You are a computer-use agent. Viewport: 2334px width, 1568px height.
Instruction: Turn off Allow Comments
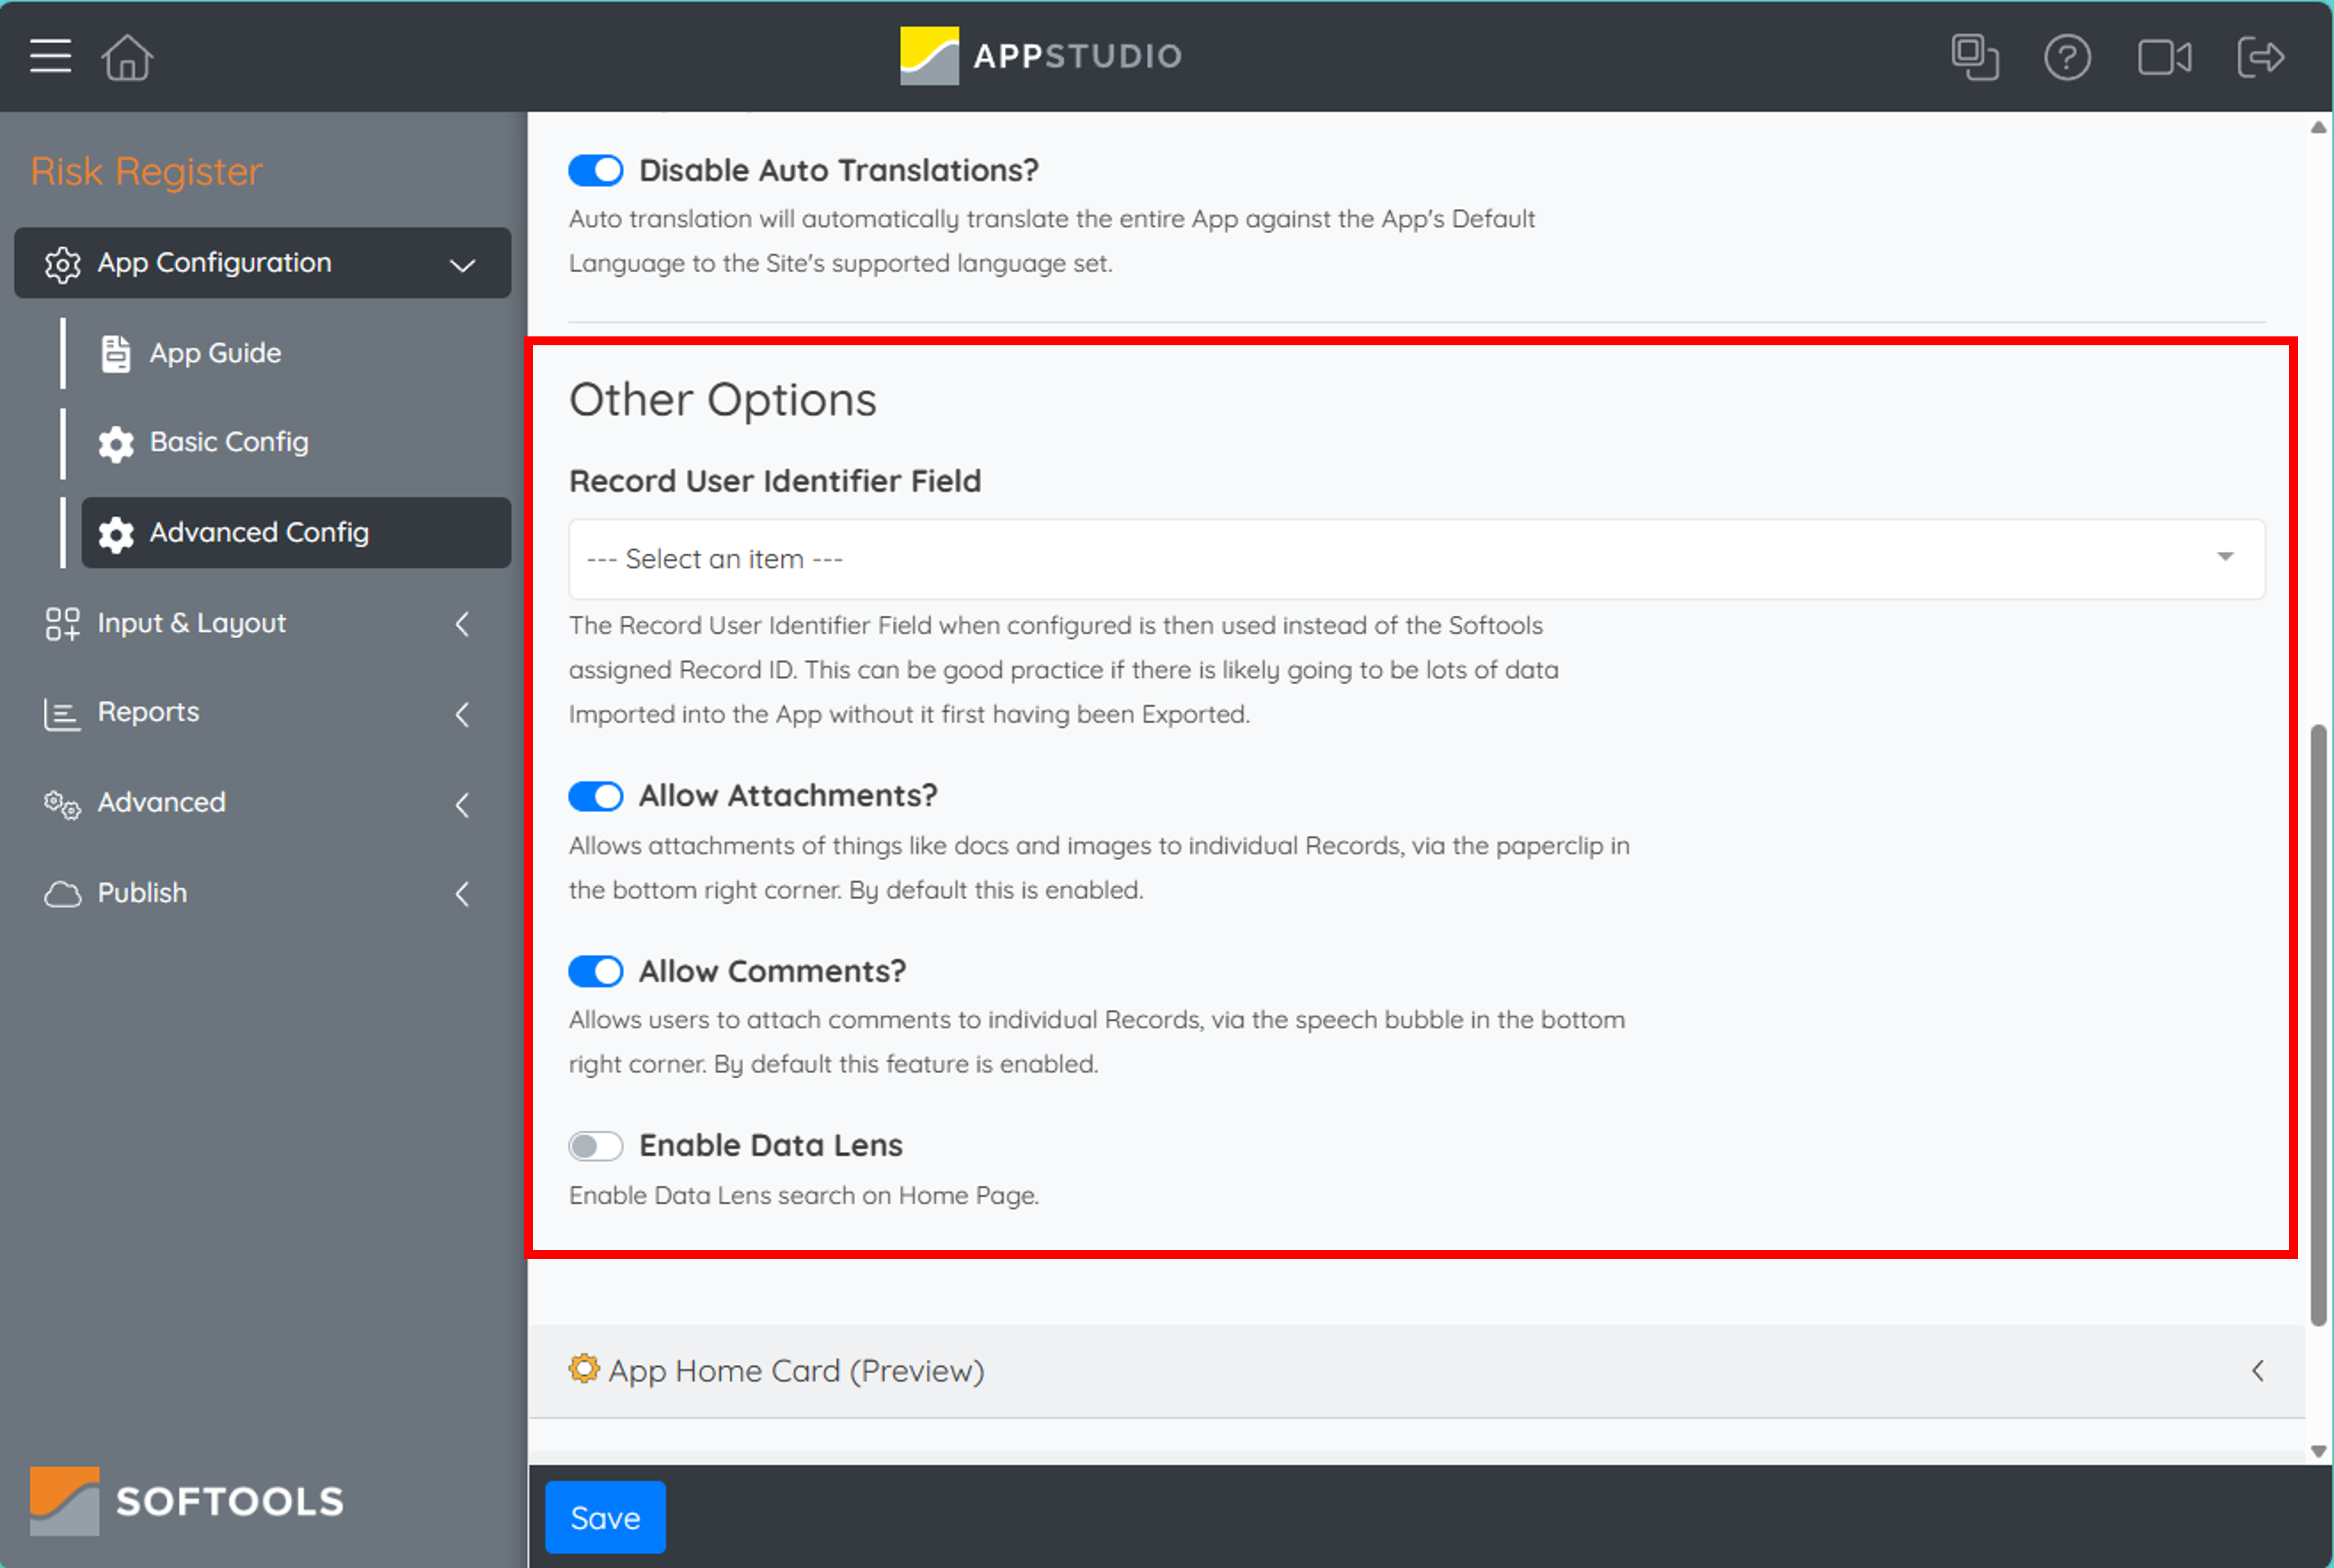tap(595, 970)
